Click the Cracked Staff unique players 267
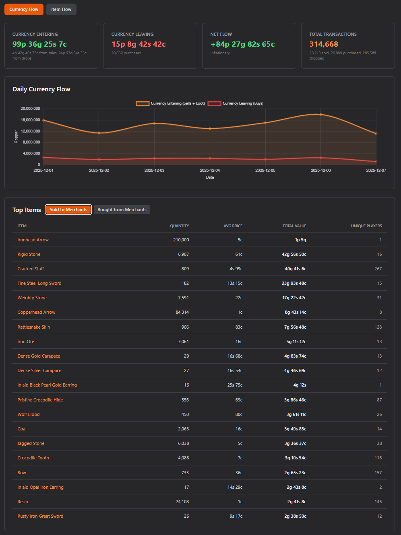This screenshot has height=535, width=401. pyautogui.click(x=378, y=269)
